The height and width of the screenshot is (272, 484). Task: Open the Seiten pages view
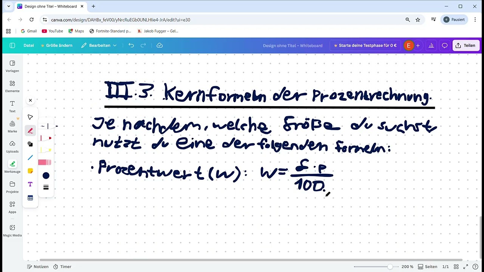[x=428, y=267]
